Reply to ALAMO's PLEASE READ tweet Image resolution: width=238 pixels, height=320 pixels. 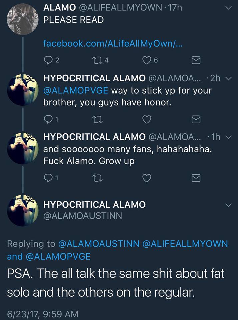click(x=48, y=60)
